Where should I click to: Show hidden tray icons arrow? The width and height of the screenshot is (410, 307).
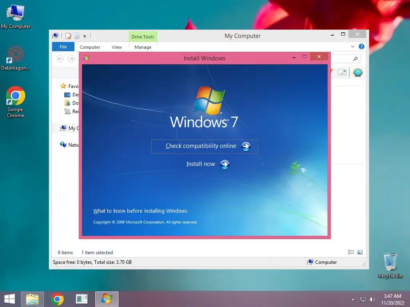pyautogui.click(x=353, y=299)
